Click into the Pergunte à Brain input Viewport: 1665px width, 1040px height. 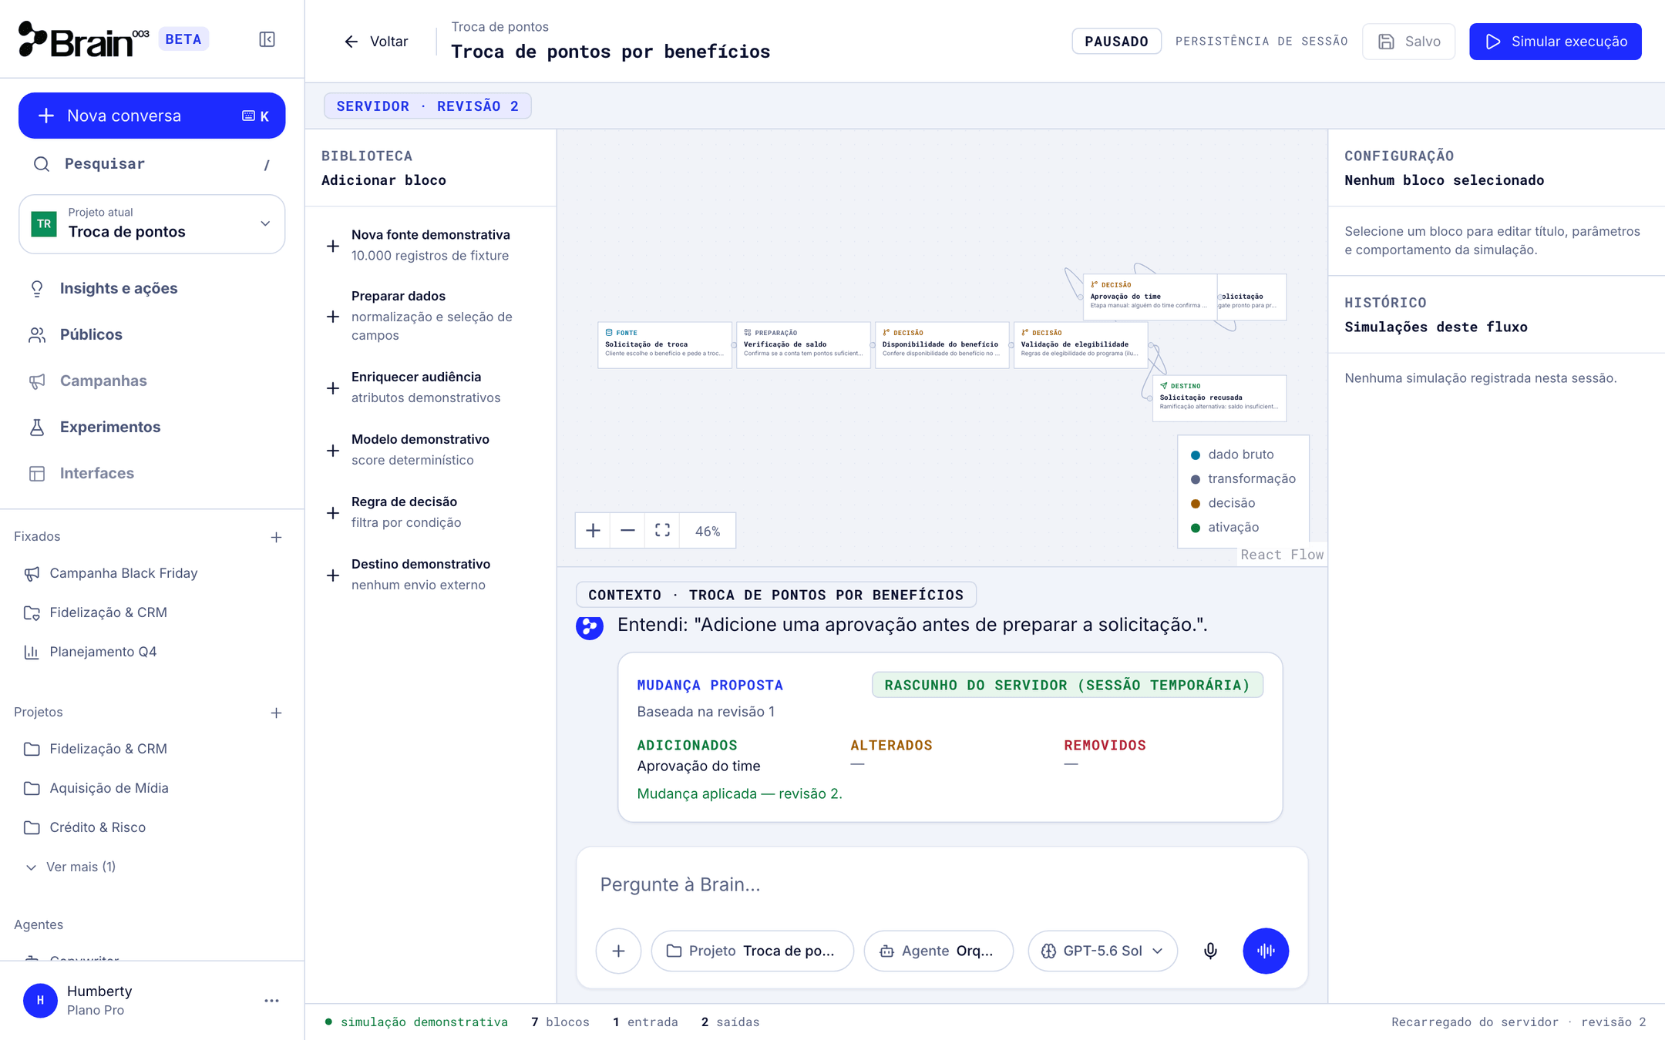click(x=942, y=884)
